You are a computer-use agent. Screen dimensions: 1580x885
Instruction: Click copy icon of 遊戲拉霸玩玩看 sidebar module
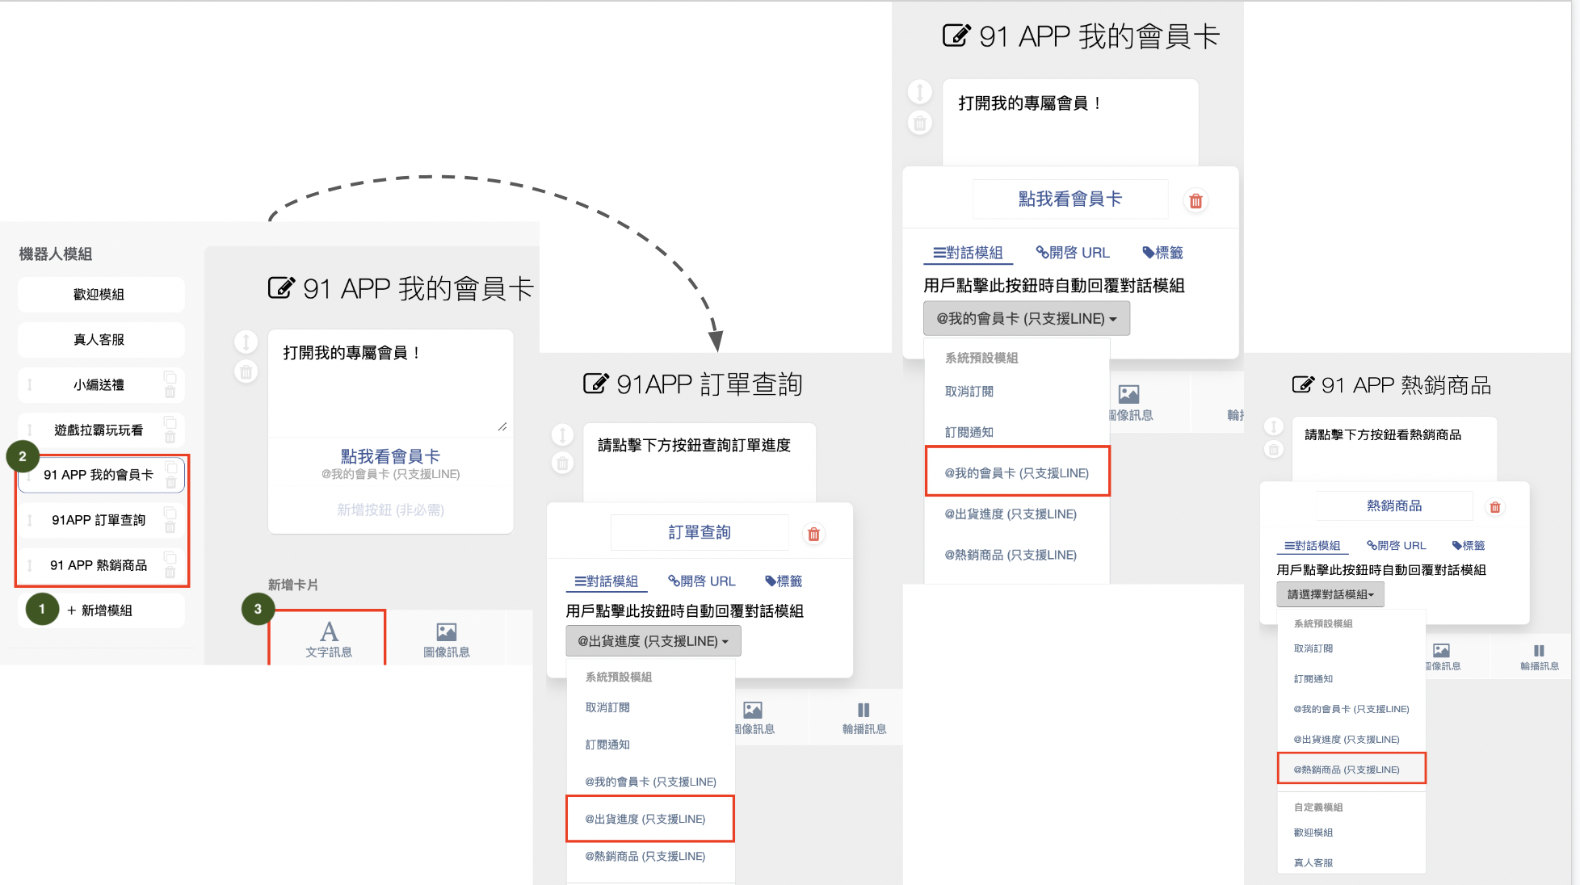point(170,422)
